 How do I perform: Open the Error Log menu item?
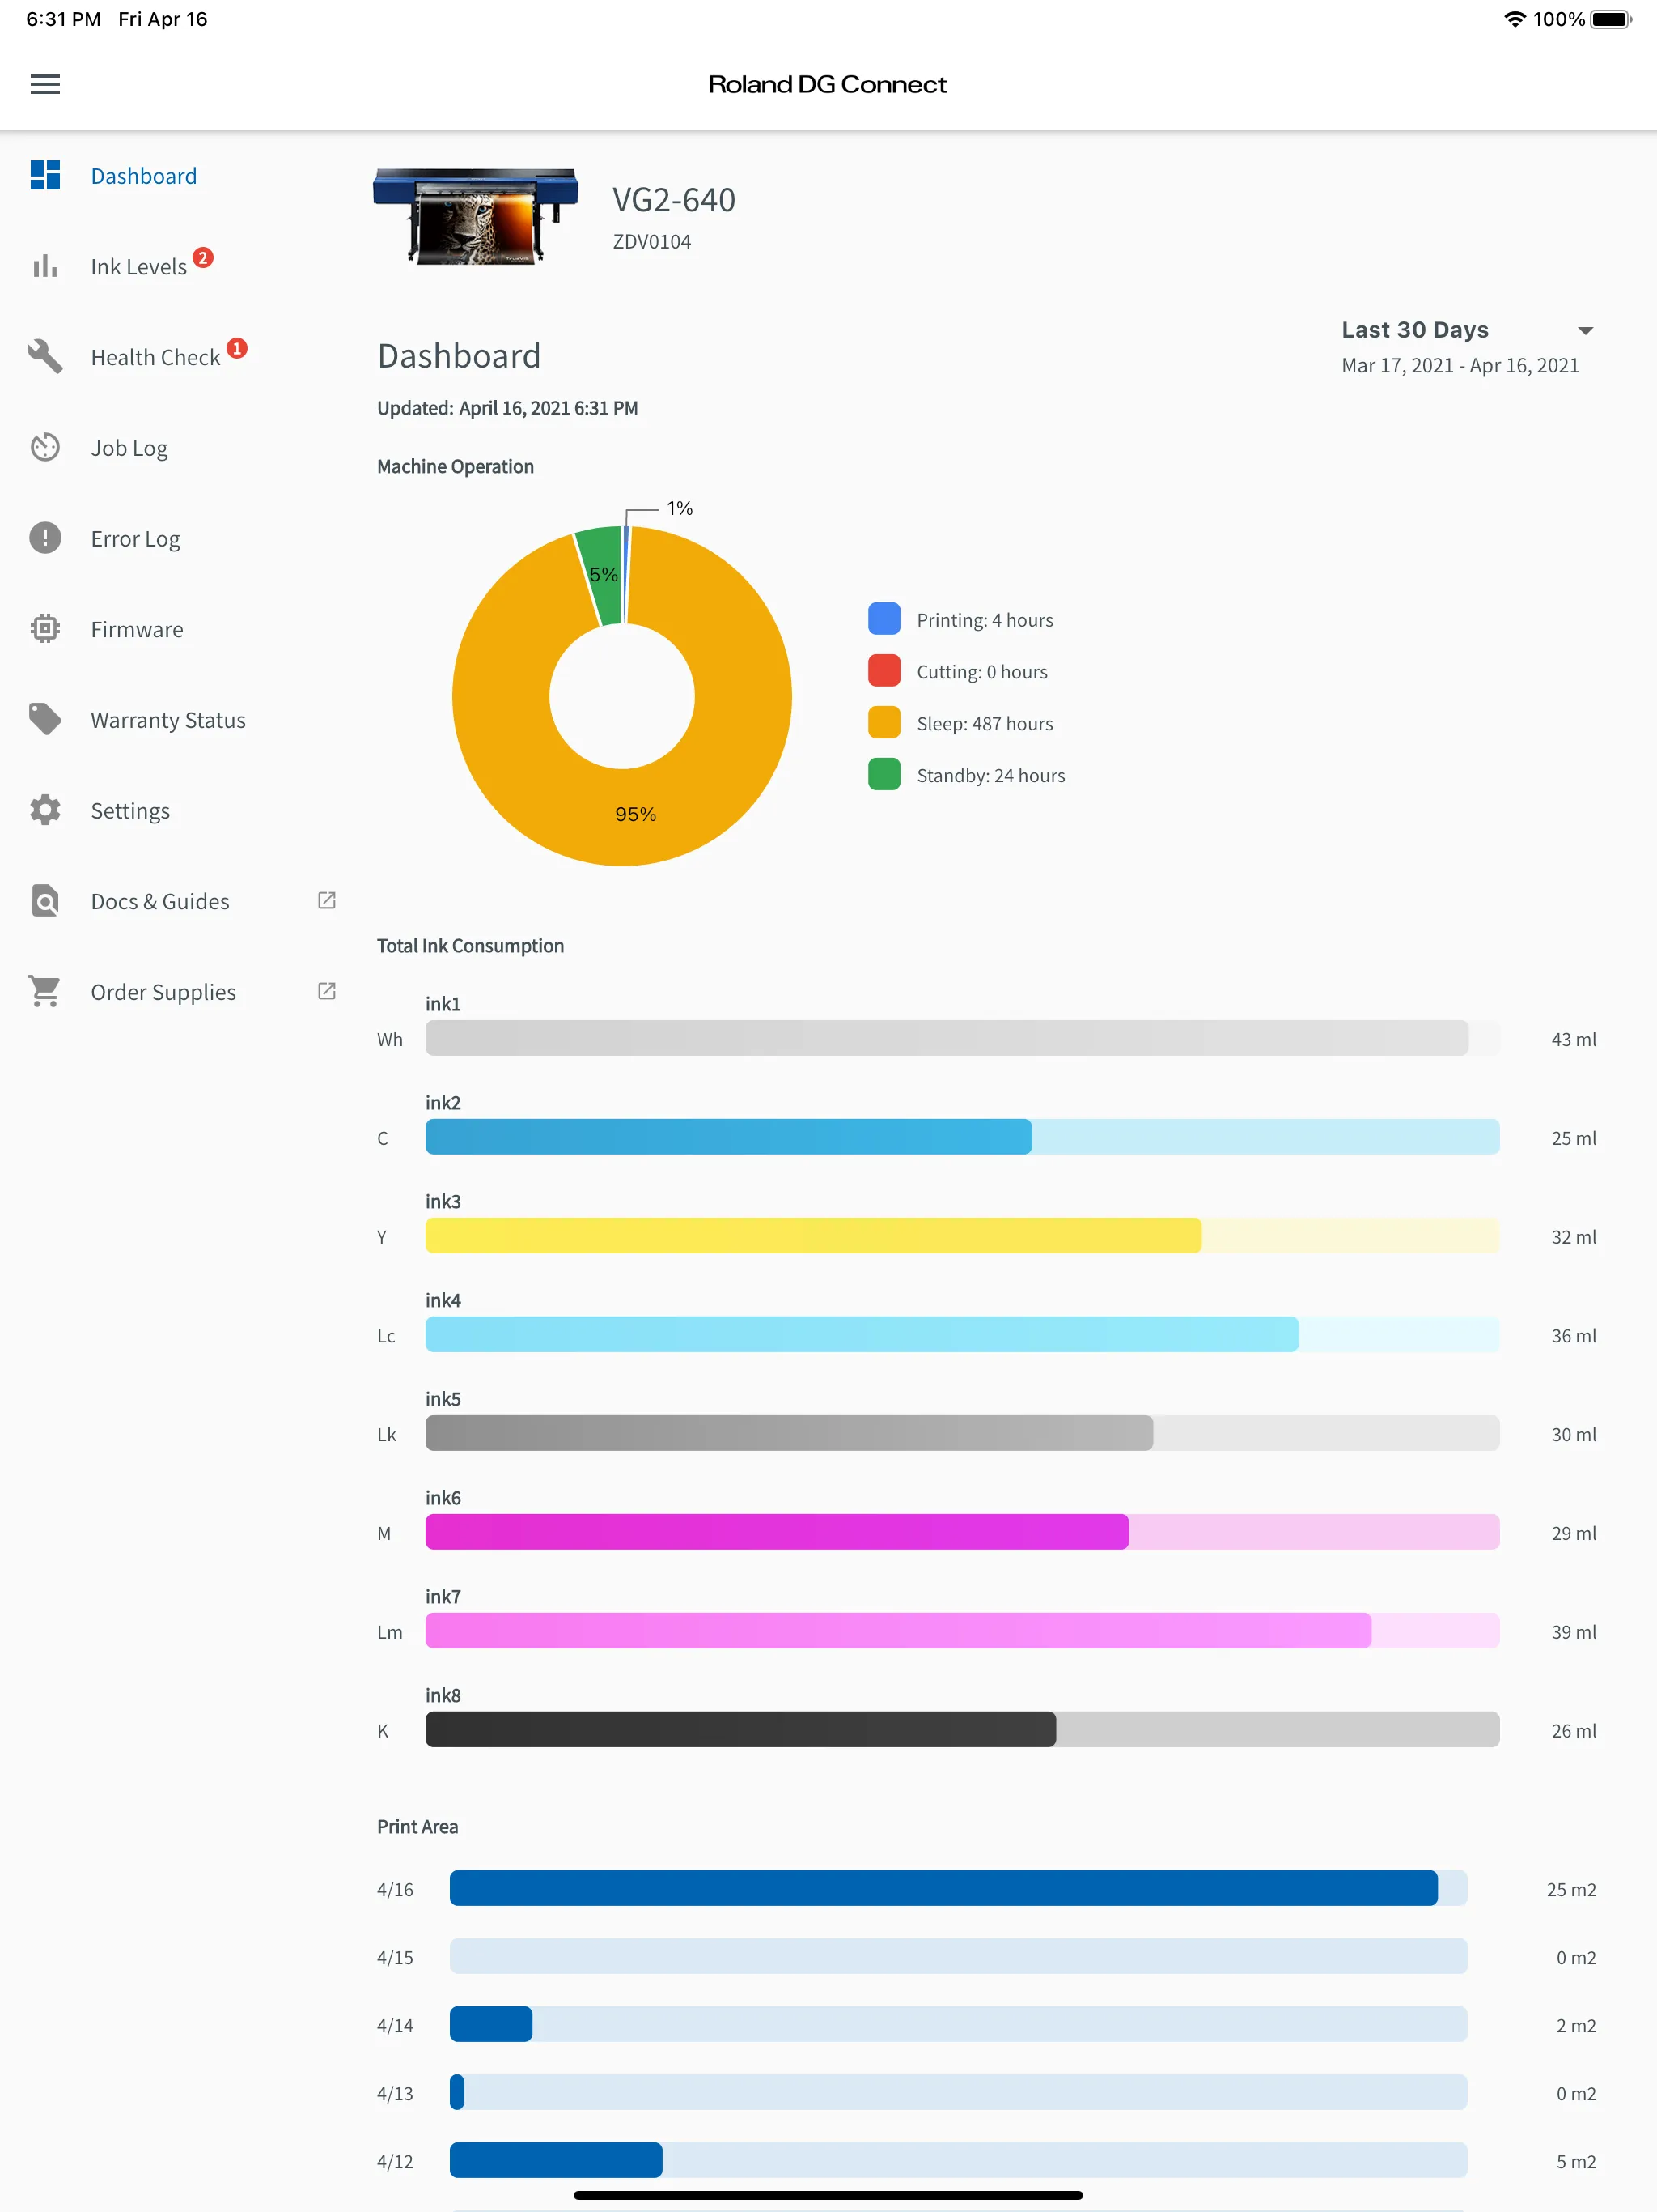click(x=135, y=539)
